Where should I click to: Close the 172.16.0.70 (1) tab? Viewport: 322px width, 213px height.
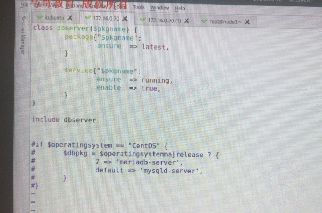click(x=186, y=21)
